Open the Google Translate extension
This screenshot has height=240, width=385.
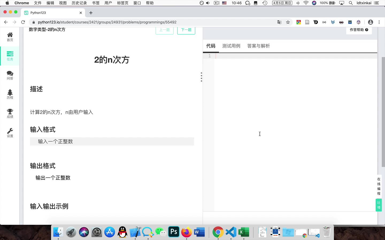279,22
